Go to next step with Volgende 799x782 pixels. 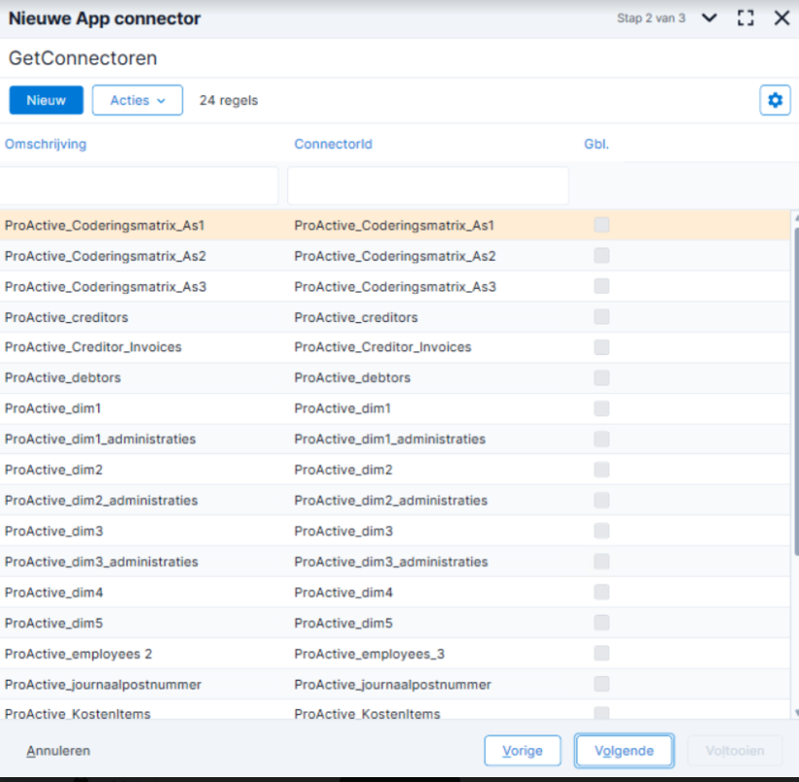(624, 751)
